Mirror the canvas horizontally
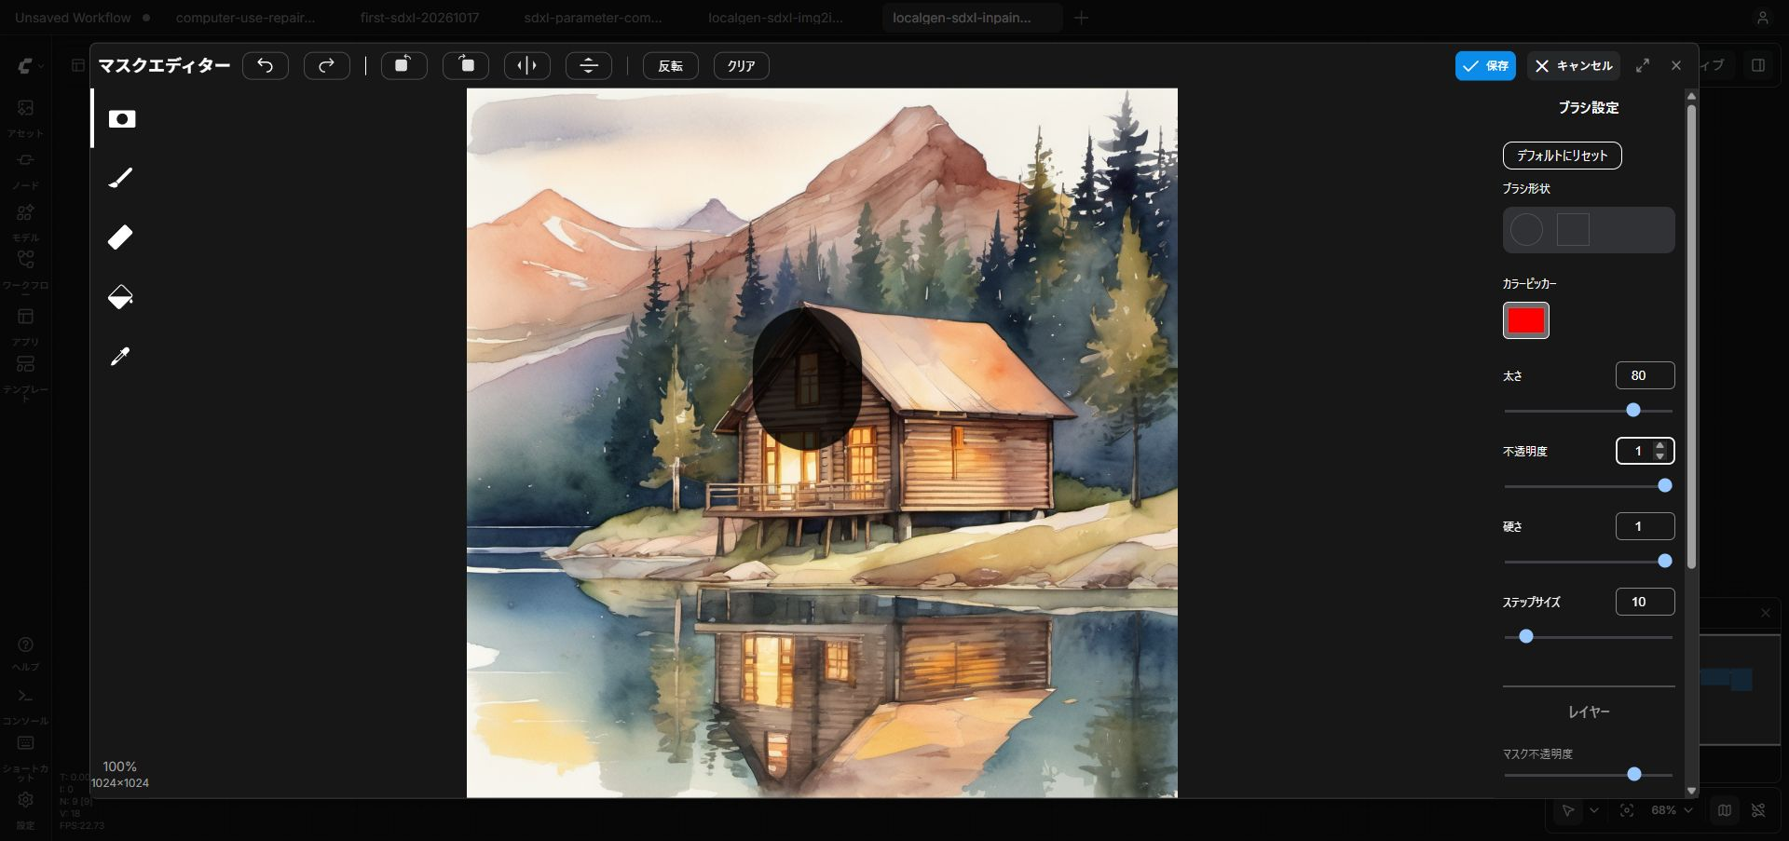 click(527, 66)
